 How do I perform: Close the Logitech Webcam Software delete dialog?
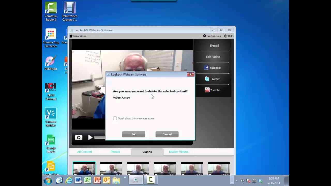[x=191, y=74]
